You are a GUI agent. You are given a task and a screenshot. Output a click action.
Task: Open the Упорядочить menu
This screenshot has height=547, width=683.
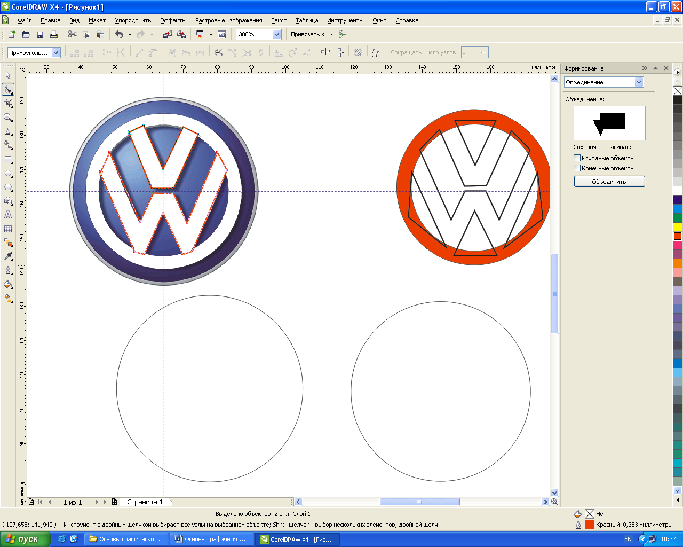click(x=133, y=20)
